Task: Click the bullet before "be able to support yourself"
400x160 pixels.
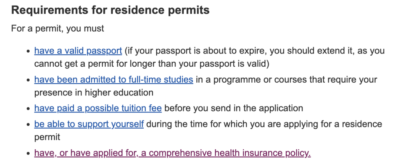Action: (x=29, y=125)
